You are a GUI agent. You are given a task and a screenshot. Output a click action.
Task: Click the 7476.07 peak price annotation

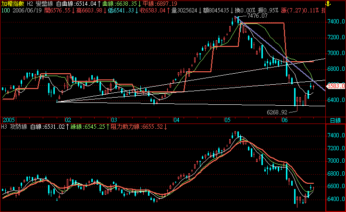pos(257,16)
